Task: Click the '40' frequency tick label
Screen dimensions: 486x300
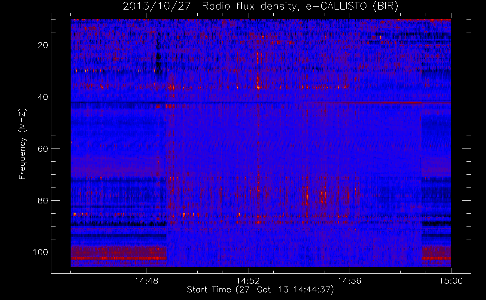Action: [43, 97]
